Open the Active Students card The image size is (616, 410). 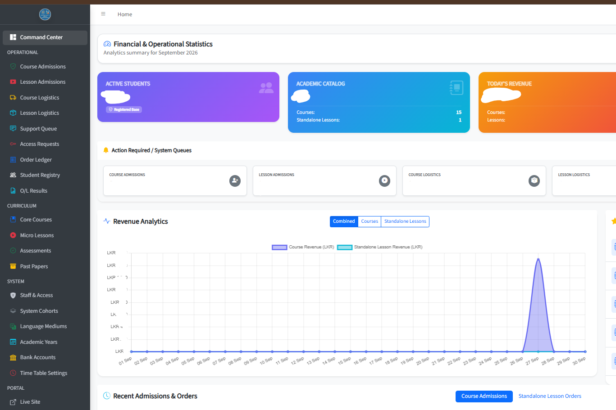tap(188, 97)
